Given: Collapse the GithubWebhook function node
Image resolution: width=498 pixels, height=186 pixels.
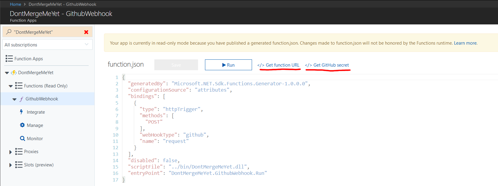Looking at the screenshot, I should 14,99.
